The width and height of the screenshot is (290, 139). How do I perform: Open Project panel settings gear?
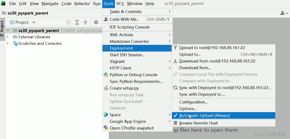click(96, 22)
